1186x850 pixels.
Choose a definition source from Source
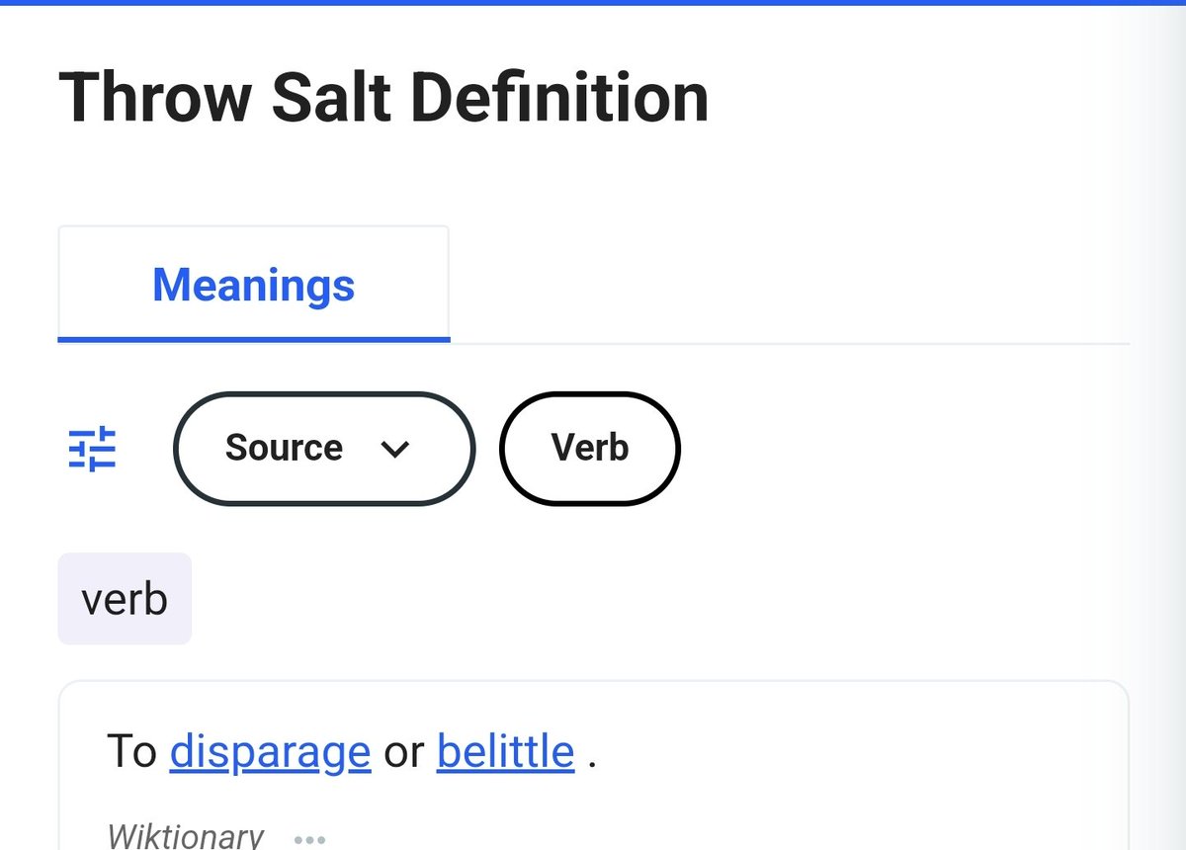click(324, 449)
